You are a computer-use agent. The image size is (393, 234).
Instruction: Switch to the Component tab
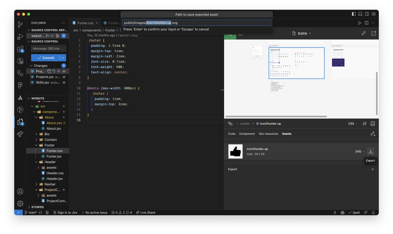point(247,134)
